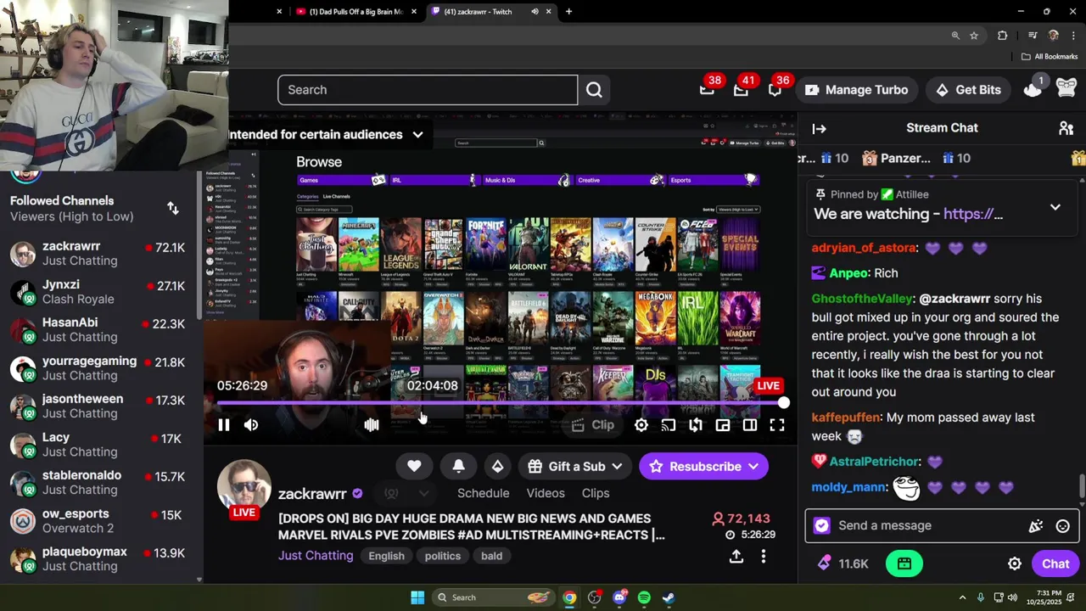Create a clip with the Clip button
1086x611 pixels.
(593, 425)
